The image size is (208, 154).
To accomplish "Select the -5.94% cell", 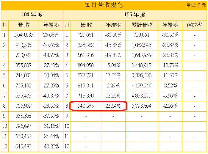I will tap(113, 66).
